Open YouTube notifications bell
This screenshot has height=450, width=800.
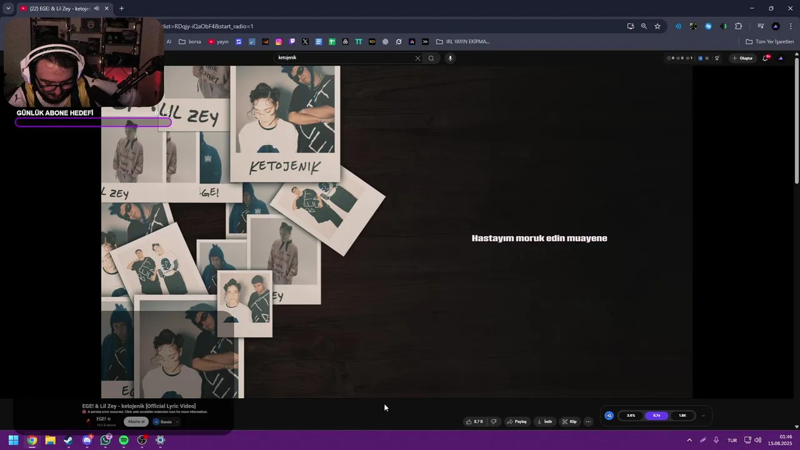(765, 58)
